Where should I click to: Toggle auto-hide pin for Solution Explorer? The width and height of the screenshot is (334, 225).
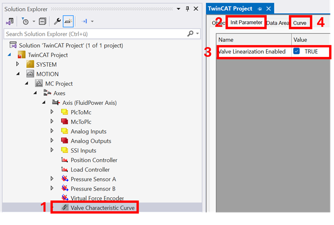click(x=187, y=9)
